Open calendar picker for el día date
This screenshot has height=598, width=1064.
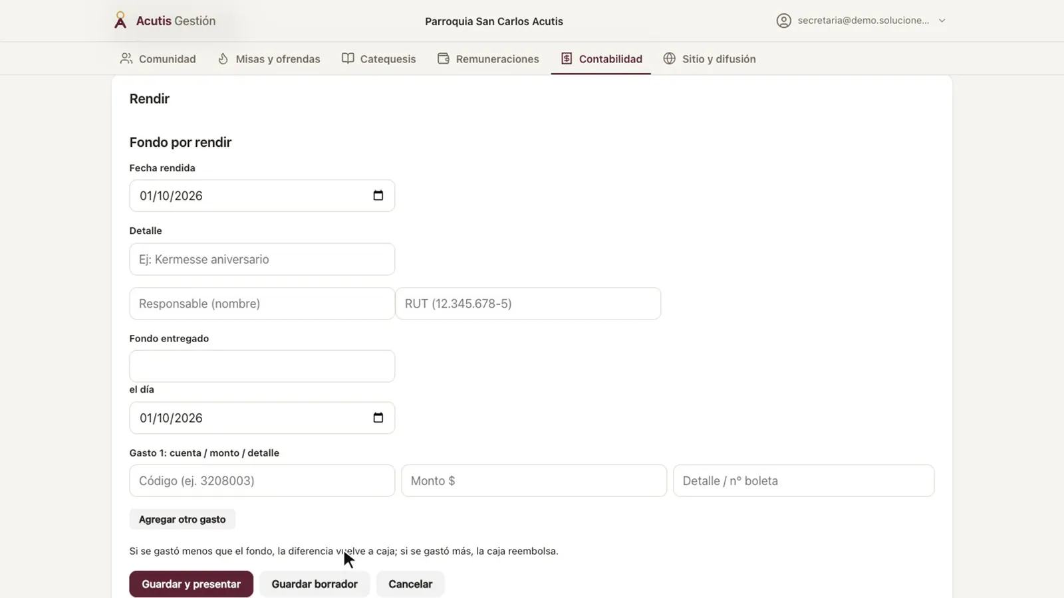(378, 418)
